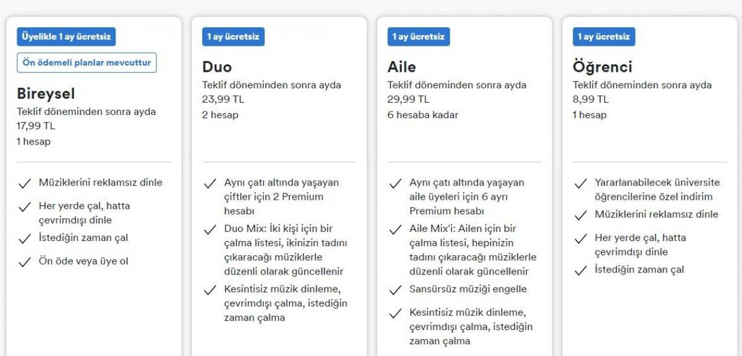Click the Öğrenci "8,99 TL" price text
742x356 pixels.
[x=591, y=99]
